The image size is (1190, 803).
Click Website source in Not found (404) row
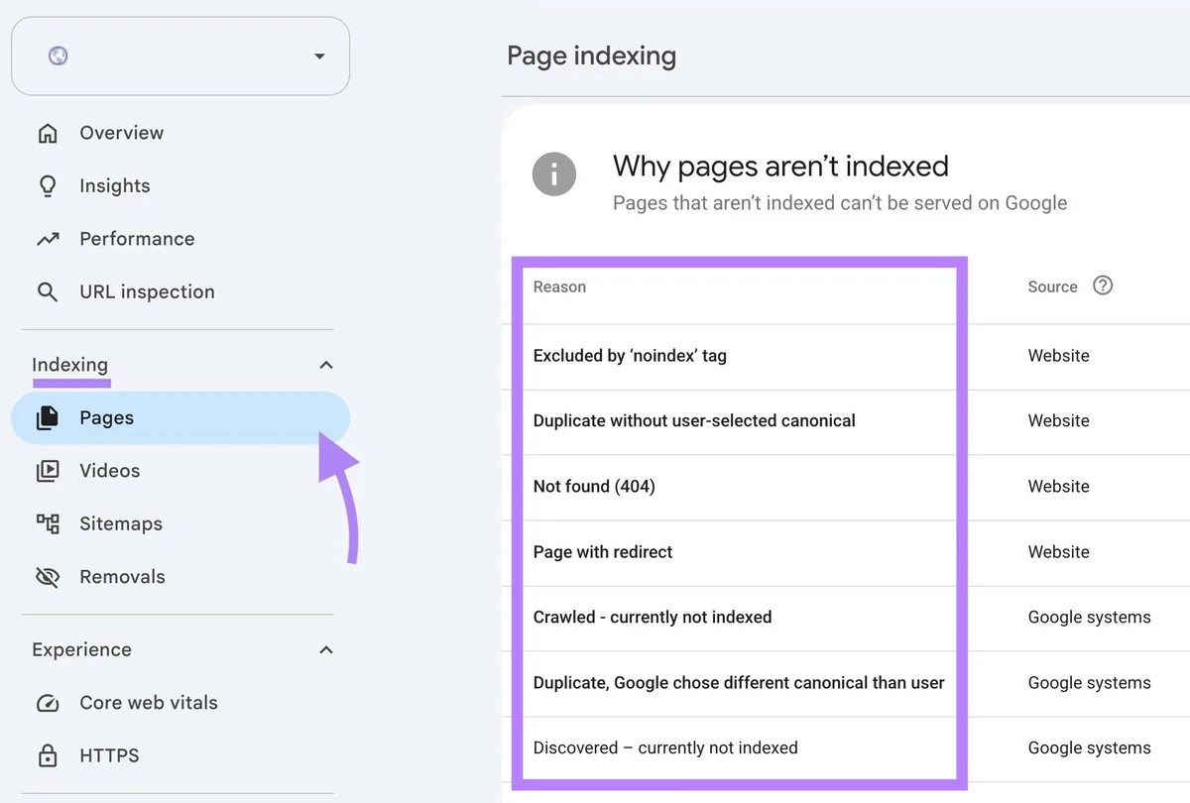point(1058,487)
